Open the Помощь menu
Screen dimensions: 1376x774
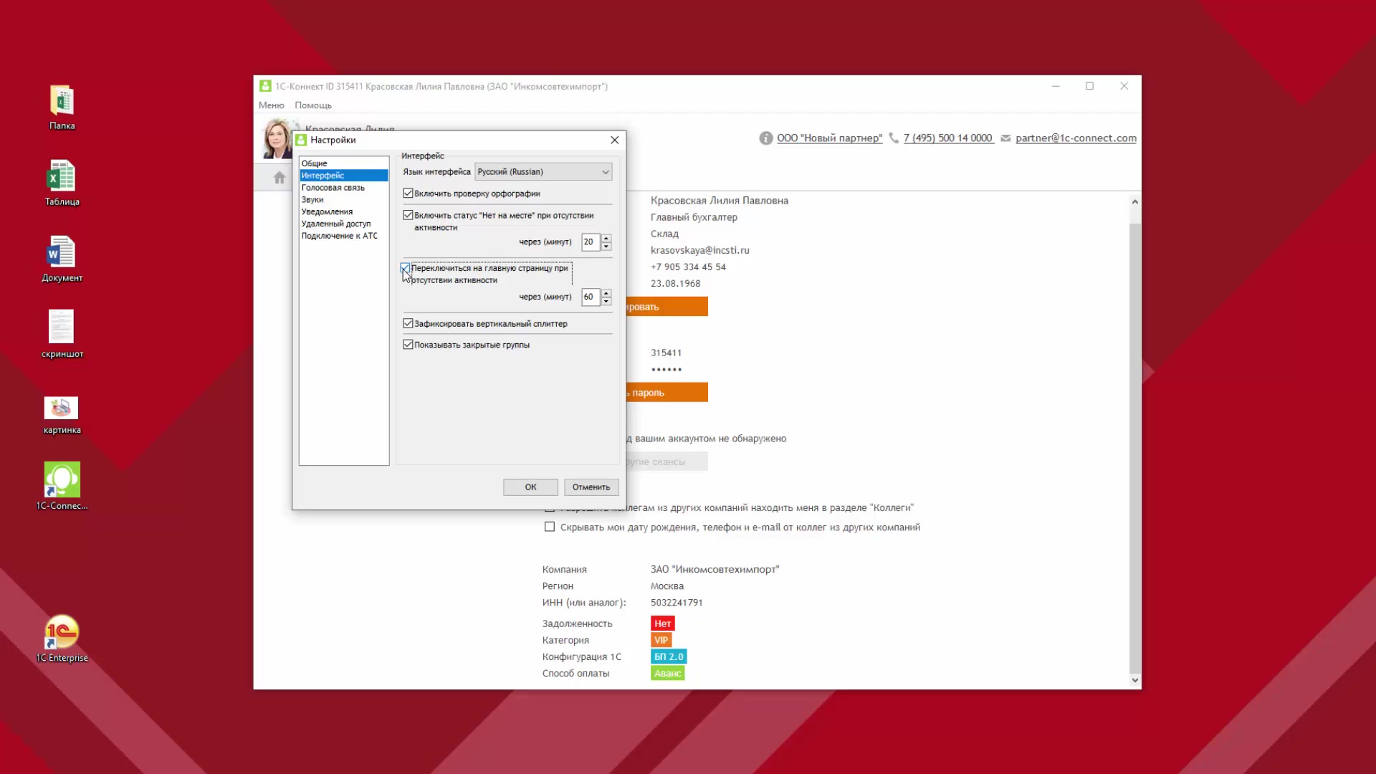[313, 105]
